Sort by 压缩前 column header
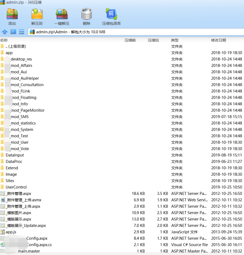The image size is (244, 255). [x=130, y=40]
